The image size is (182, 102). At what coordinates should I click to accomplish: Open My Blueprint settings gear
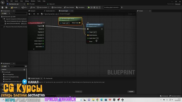click(26, 66)
